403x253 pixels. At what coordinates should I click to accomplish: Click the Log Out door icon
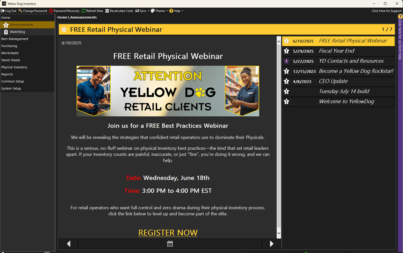[3, 11]
